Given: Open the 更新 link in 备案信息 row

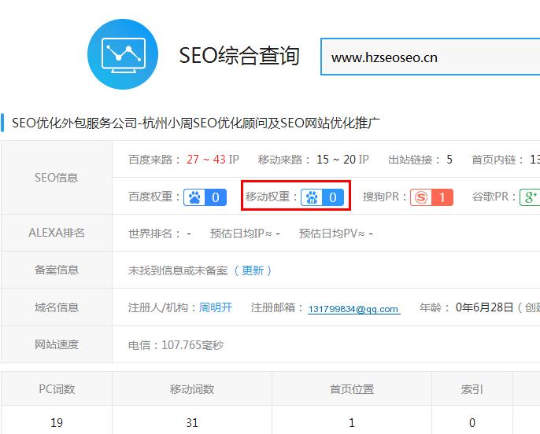Looking at the screenshot, I should (x=253, y=270).
